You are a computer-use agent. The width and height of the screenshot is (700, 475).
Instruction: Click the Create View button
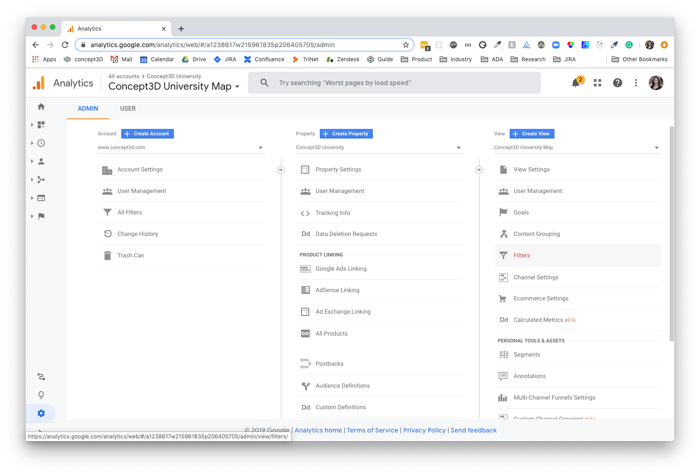[532, 133]
